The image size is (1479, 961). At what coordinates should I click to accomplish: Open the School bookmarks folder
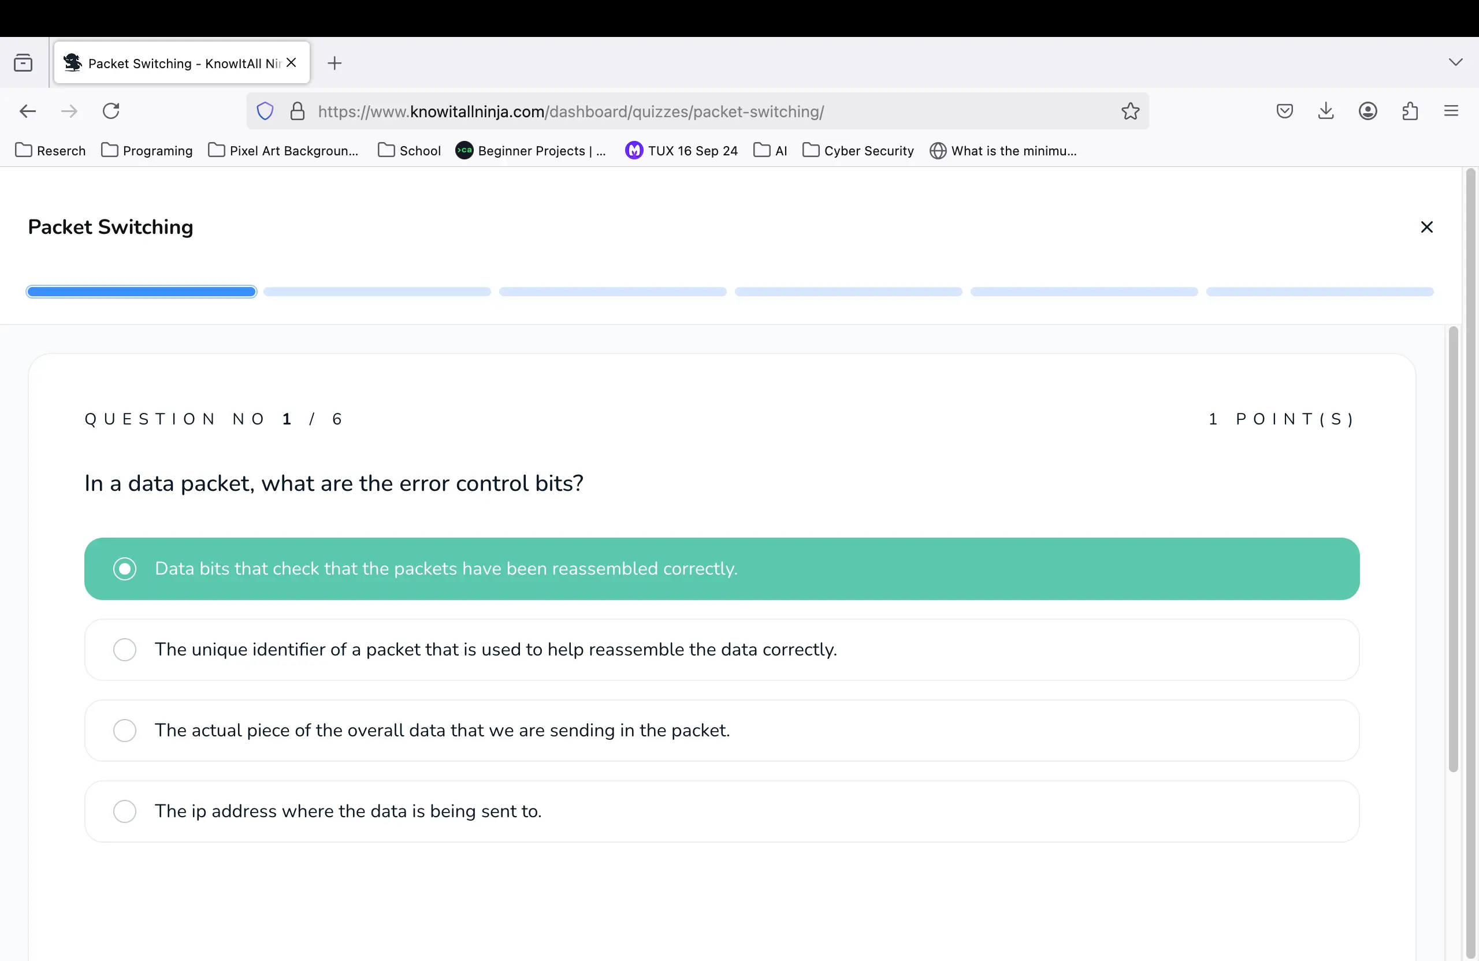(x=409, y=150)
